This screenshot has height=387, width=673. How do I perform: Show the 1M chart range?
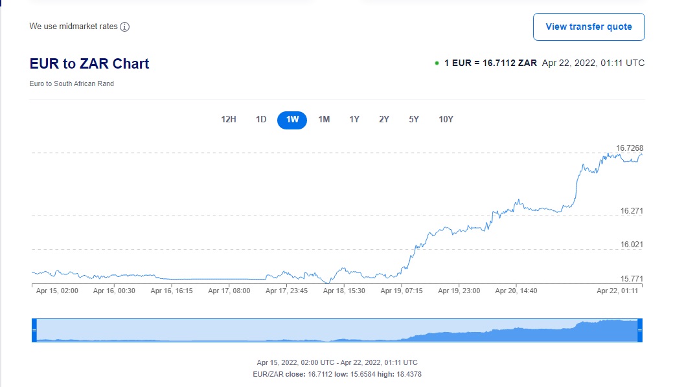(324, 120)
